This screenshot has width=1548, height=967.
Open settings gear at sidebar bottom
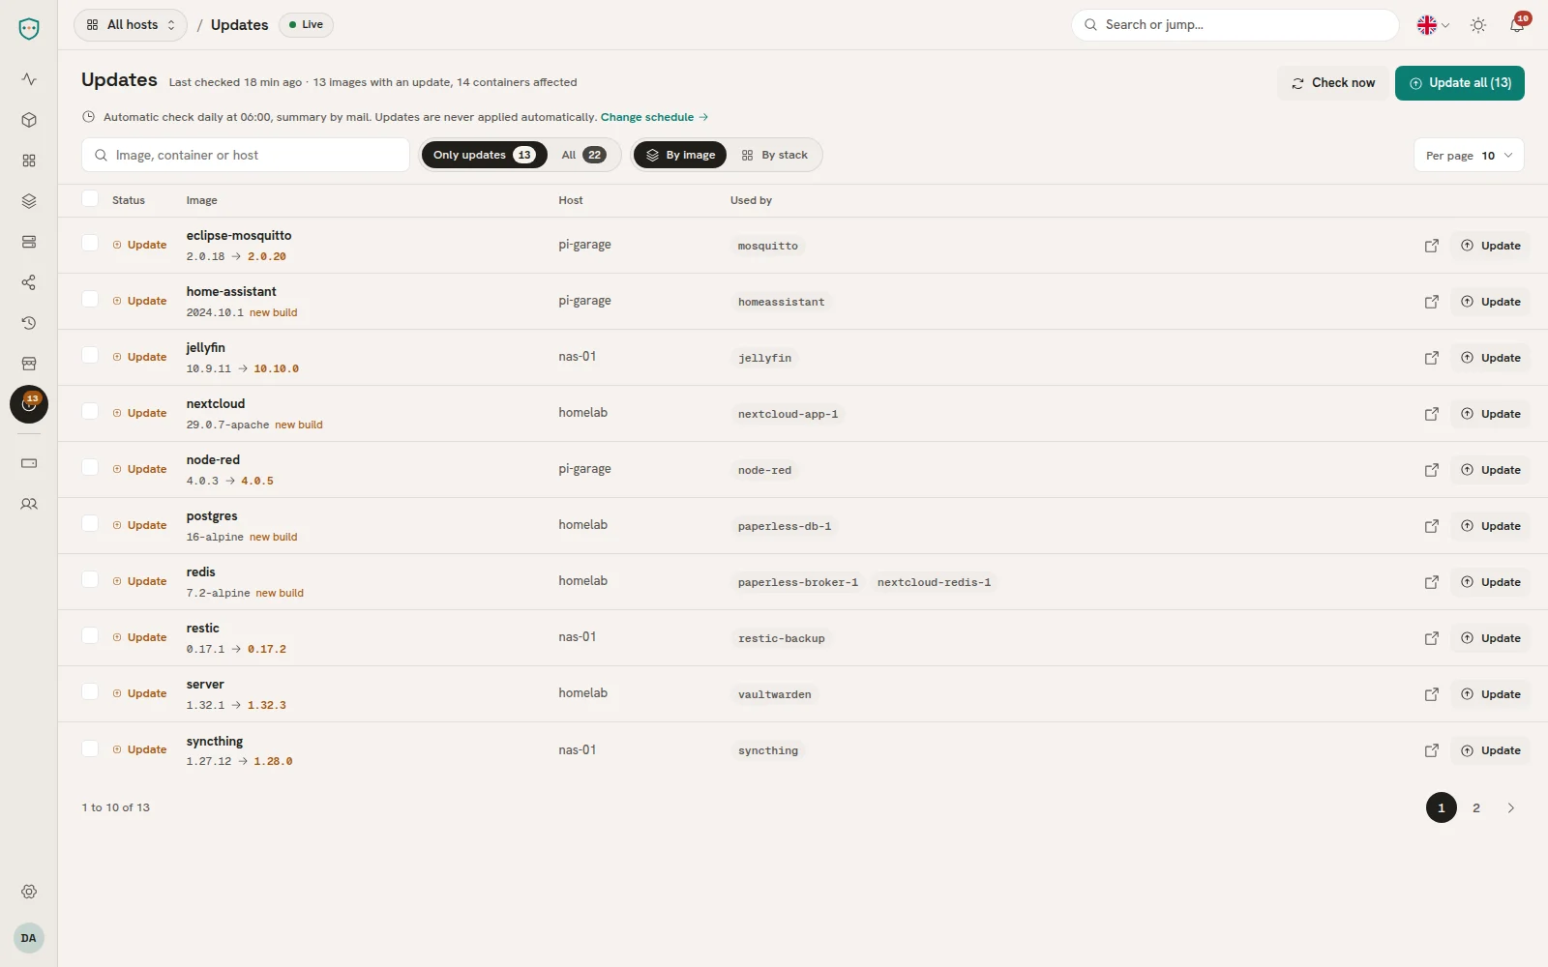pos(29,892)
